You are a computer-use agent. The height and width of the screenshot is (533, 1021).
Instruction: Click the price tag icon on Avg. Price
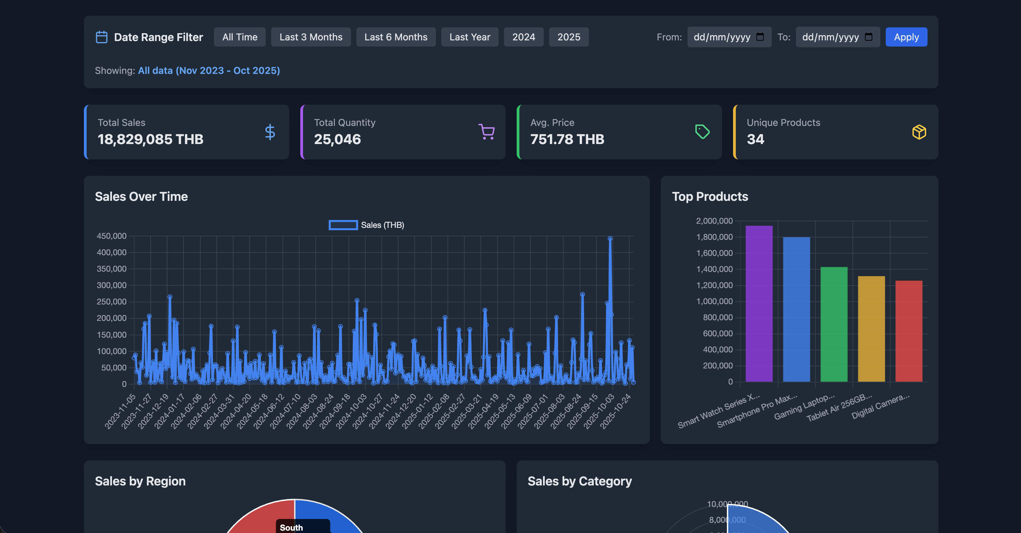(702, 132)
